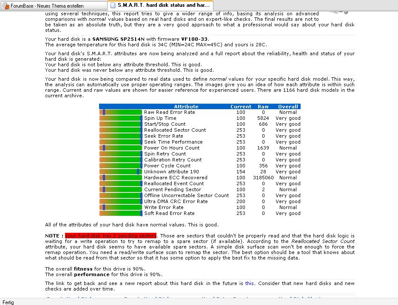This screenshot has height=305, width=398.
Task: Click the 'Start/Stop Count' attribute name
Action: (x=165, y=124)
